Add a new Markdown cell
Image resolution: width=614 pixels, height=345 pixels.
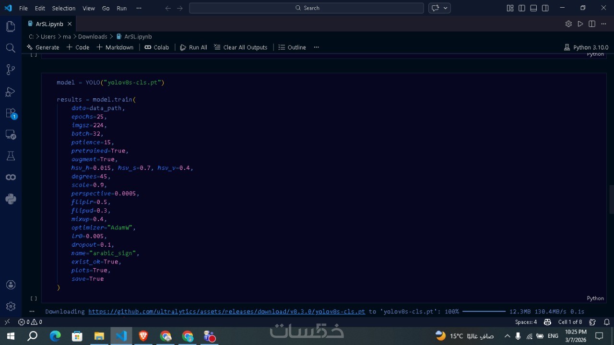tap(115, 47)
